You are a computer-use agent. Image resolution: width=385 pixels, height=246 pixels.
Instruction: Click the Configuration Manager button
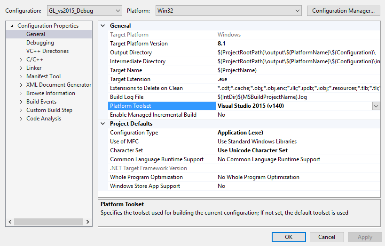(344, 11)
